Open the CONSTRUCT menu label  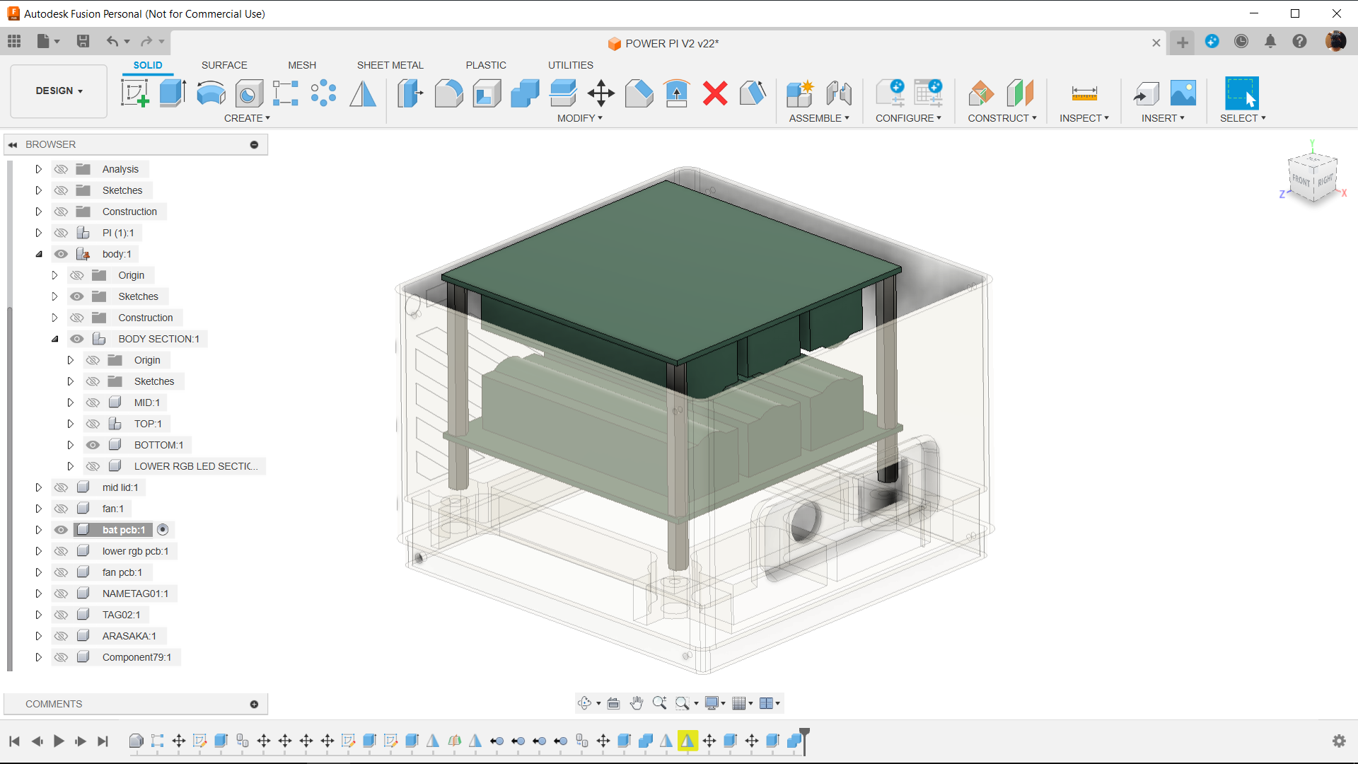(x=1002, y=118)
